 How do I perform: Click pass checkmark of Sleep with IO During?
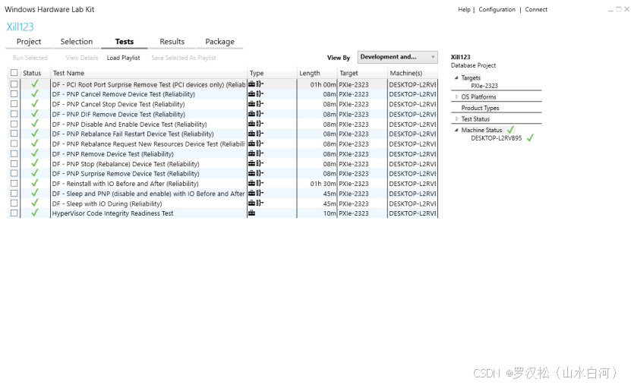click(35, 203)
